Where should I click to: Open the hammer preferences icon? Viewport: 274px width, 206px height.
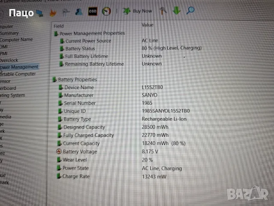pos(163,11)
